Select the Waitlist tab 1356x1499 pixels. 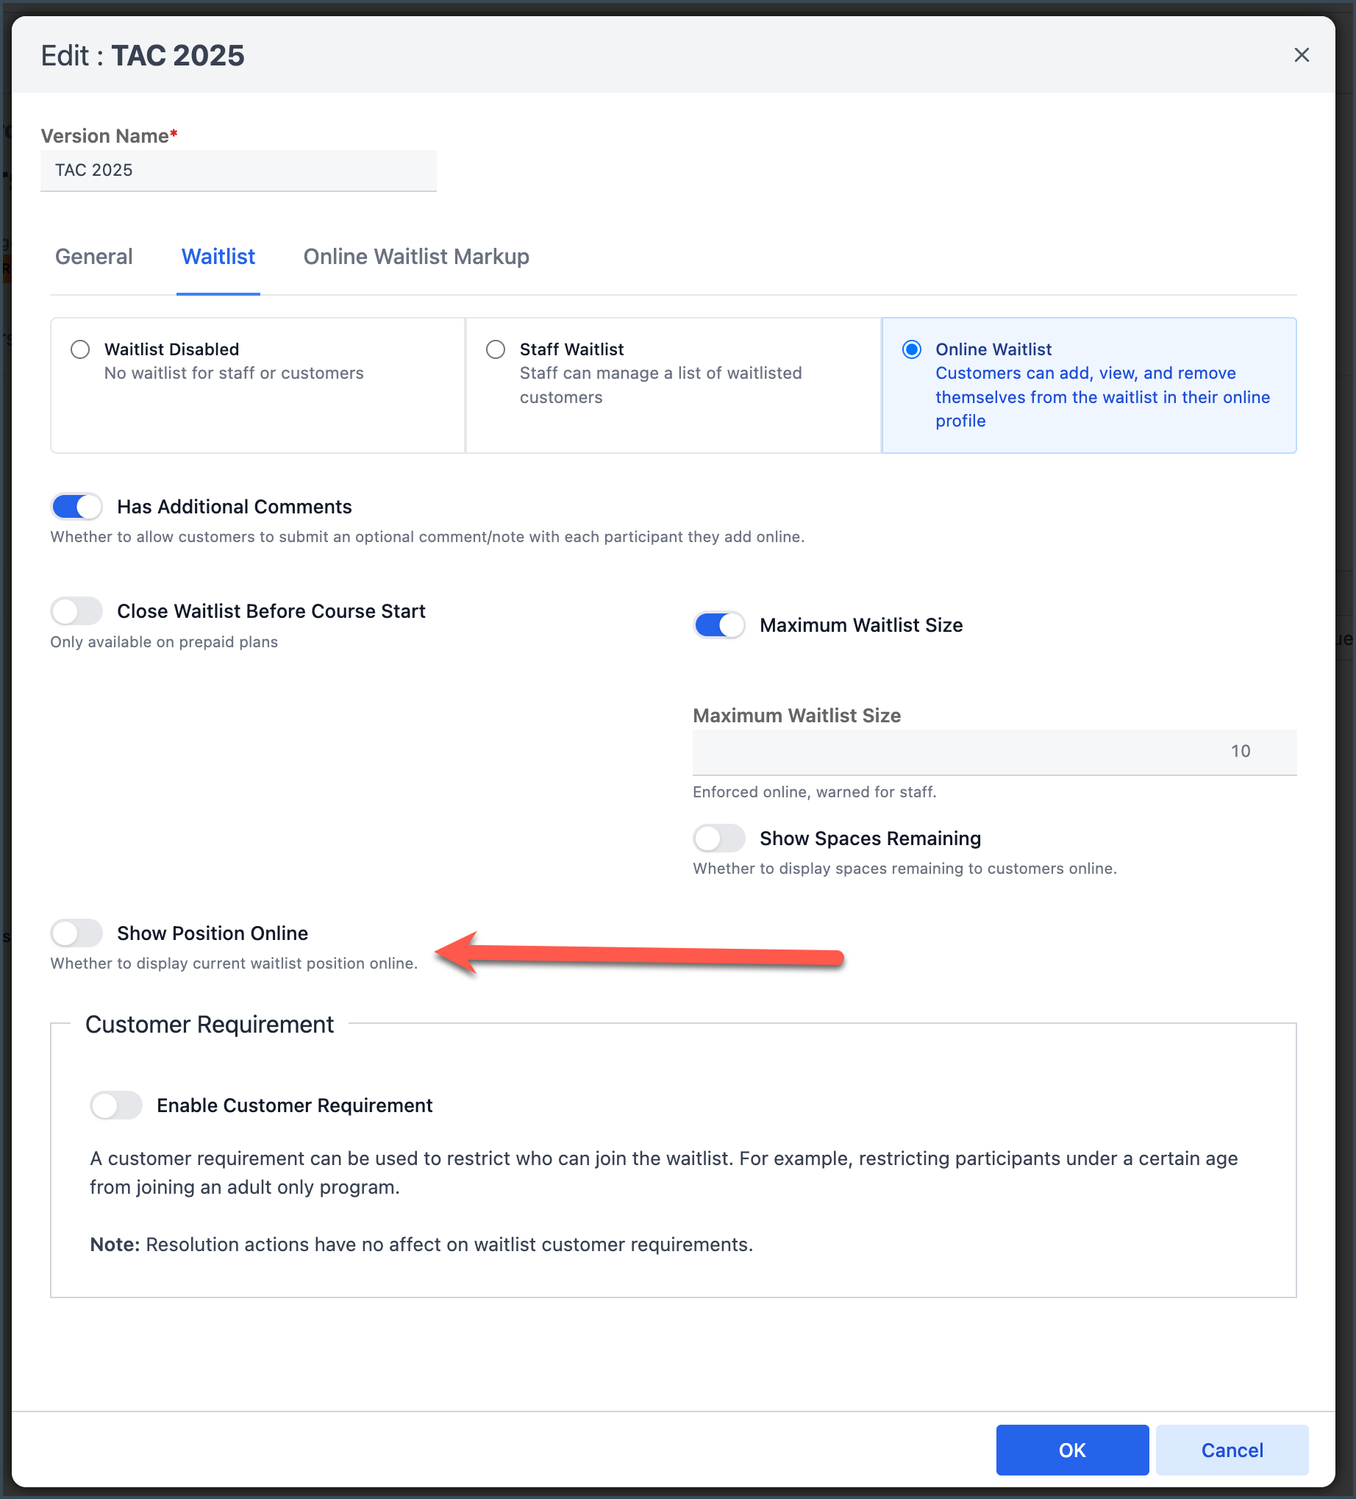point(218,257)
